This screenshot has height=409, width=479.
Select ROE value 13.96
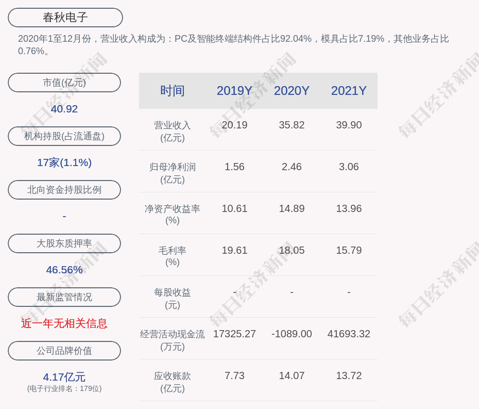(349, 209)
